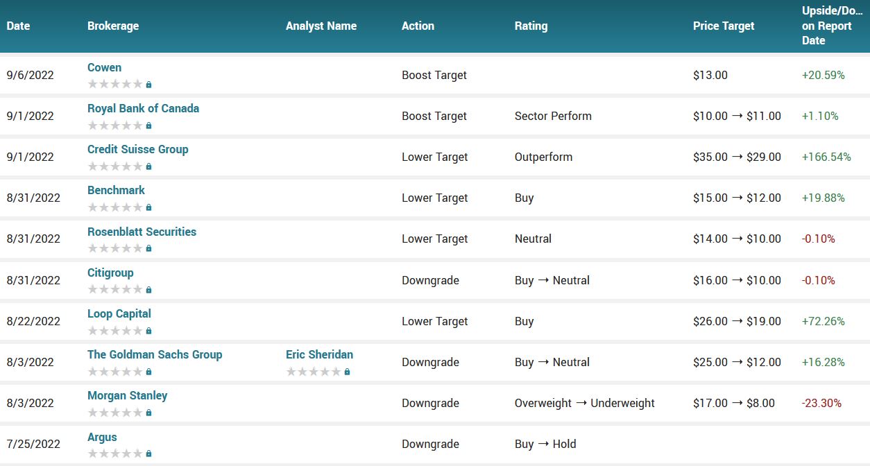Click the +166.54% upside value
This screenshot has width=870, height=466.
pos(826,157)
